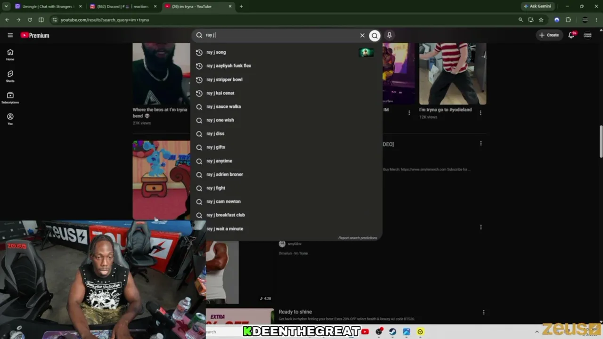Open options for the #yodieland Short
603x339 pixels.
[481, 113]
